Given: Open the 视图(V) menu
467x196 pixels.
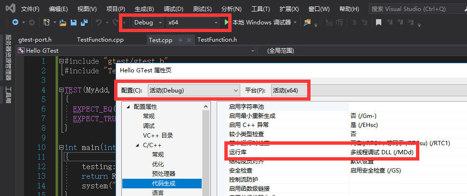Looking at the screenshot, I should [87, 9].
